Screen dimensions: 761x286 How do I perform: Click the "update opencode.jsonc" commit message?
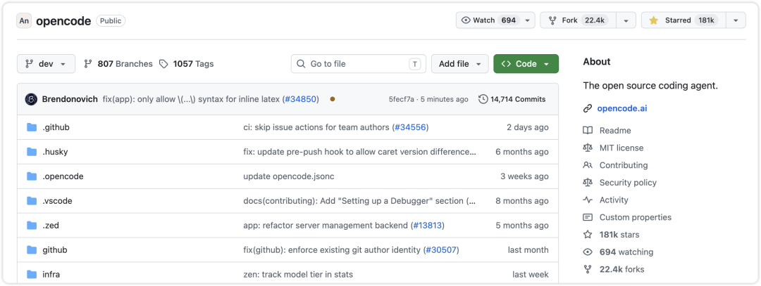coord(288,176)
